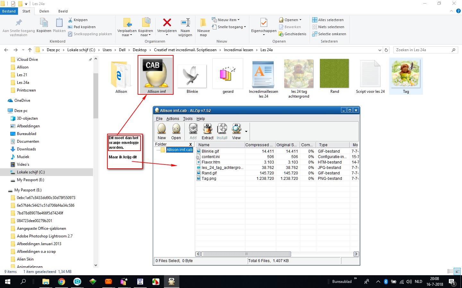Open the Actions menu in ALZip
The width and height of the screenshot is (462, 288).
click(x=173, y=119)
